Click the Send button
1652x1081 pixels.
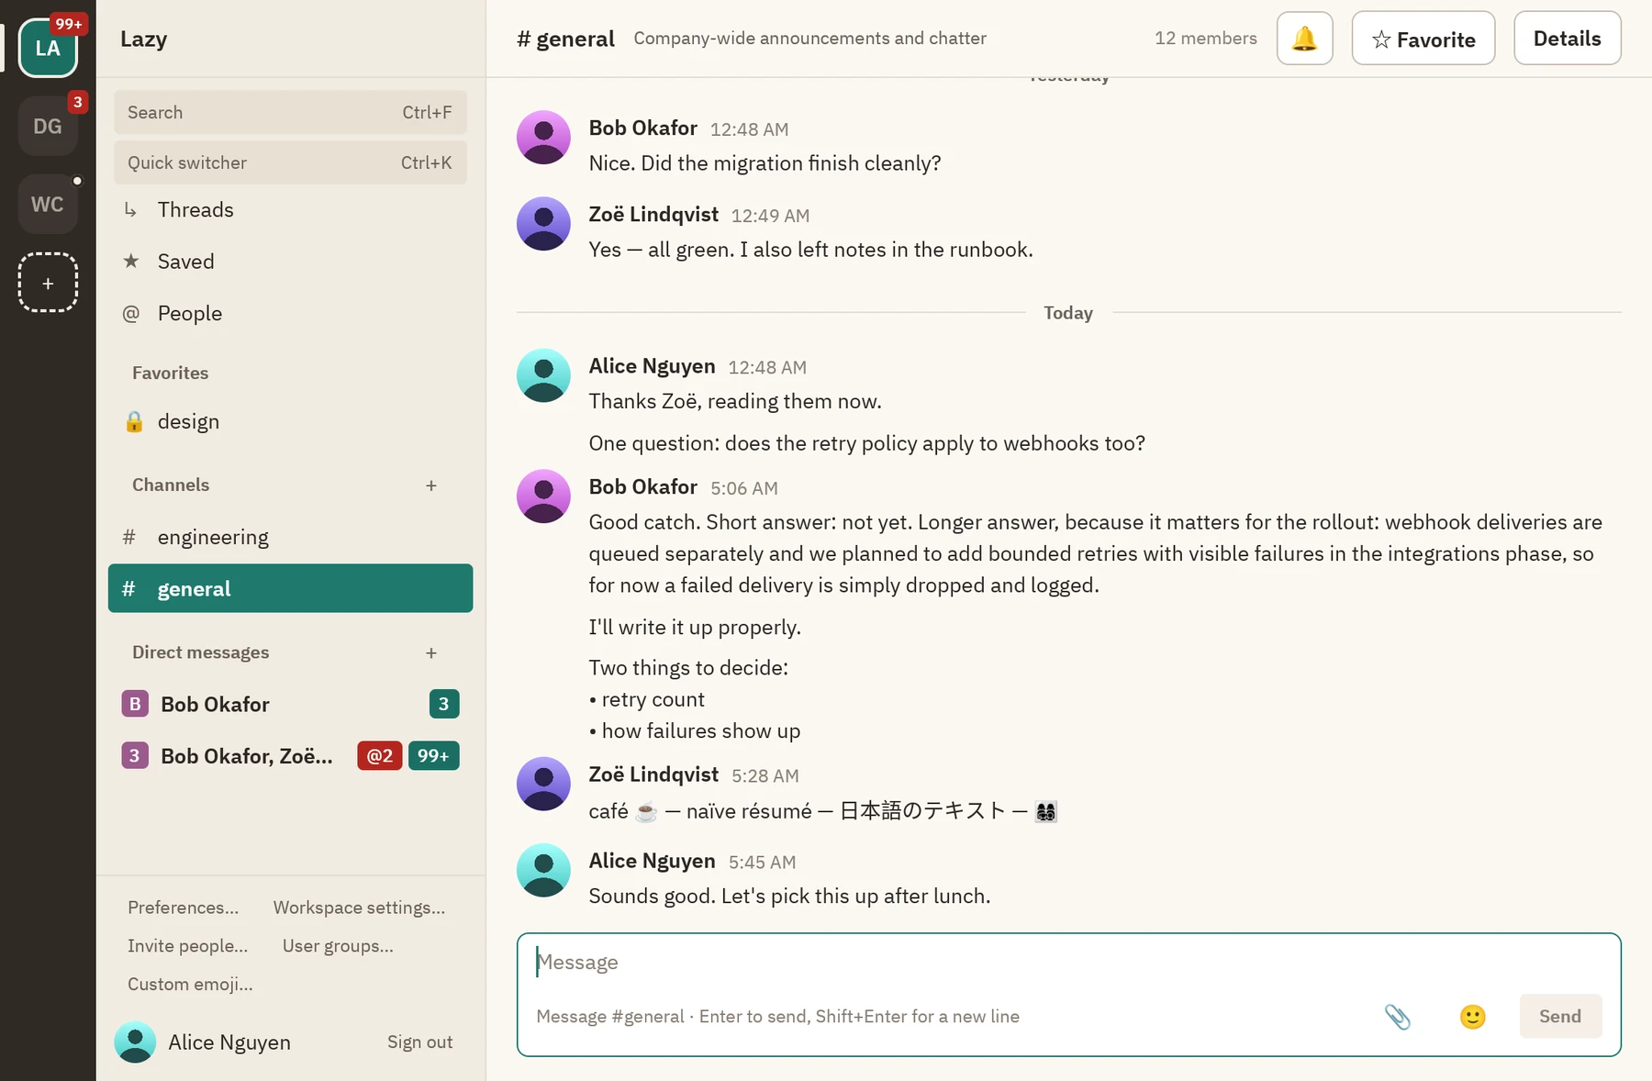pyautogui.click(x=1560, y=1017)
